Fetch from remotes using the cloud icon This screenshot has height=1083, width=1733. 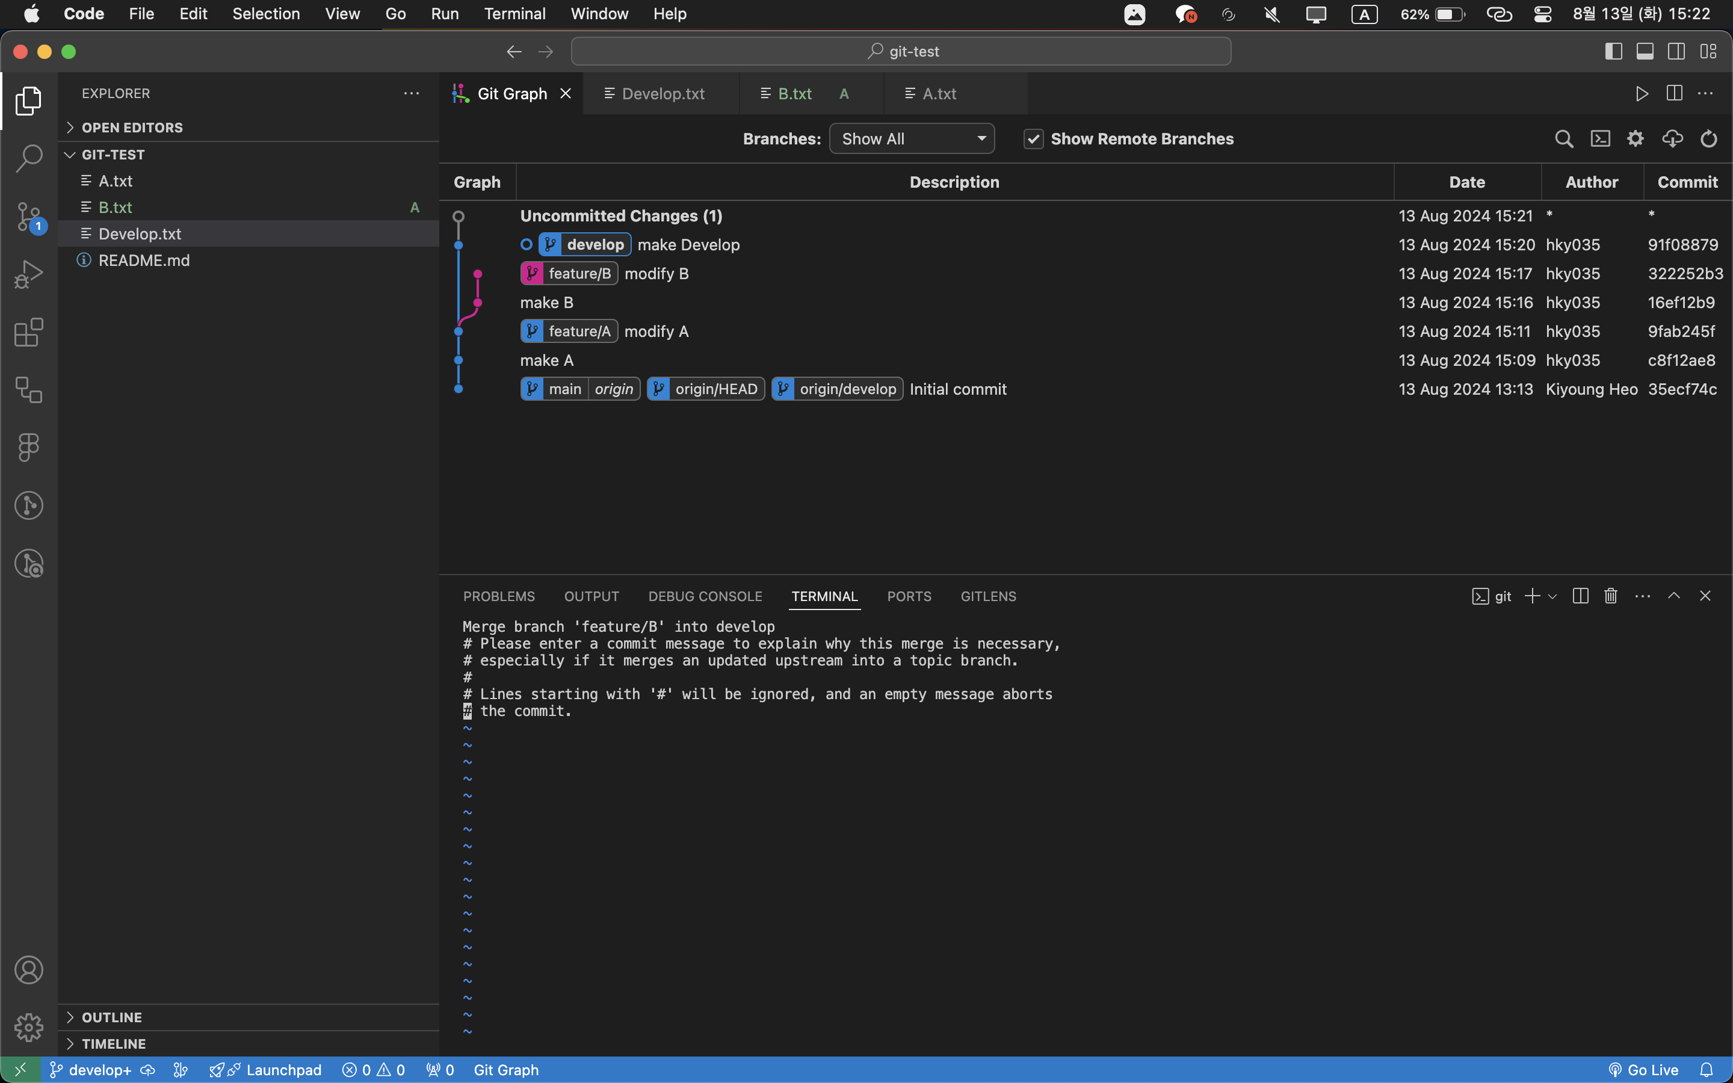[1672, 139]
